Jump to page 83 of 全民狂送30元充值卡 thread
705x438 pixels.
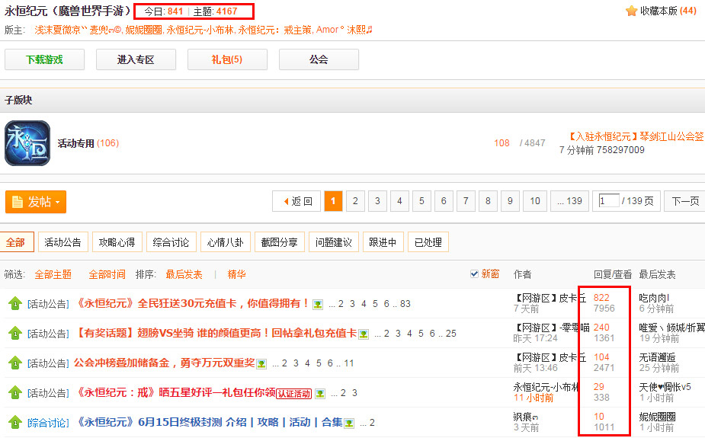pos(405,304)
